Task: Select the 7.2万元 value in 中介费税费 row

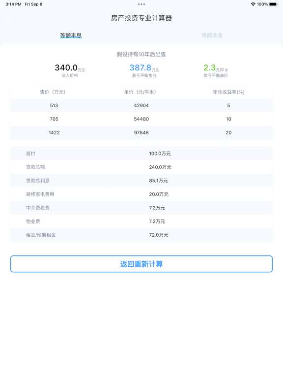Action: pos(157,208)
